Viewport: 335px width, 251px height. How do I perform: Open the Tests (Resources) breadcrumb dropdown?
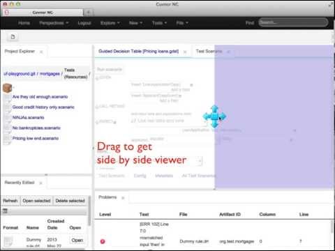(x=76, y=73)
